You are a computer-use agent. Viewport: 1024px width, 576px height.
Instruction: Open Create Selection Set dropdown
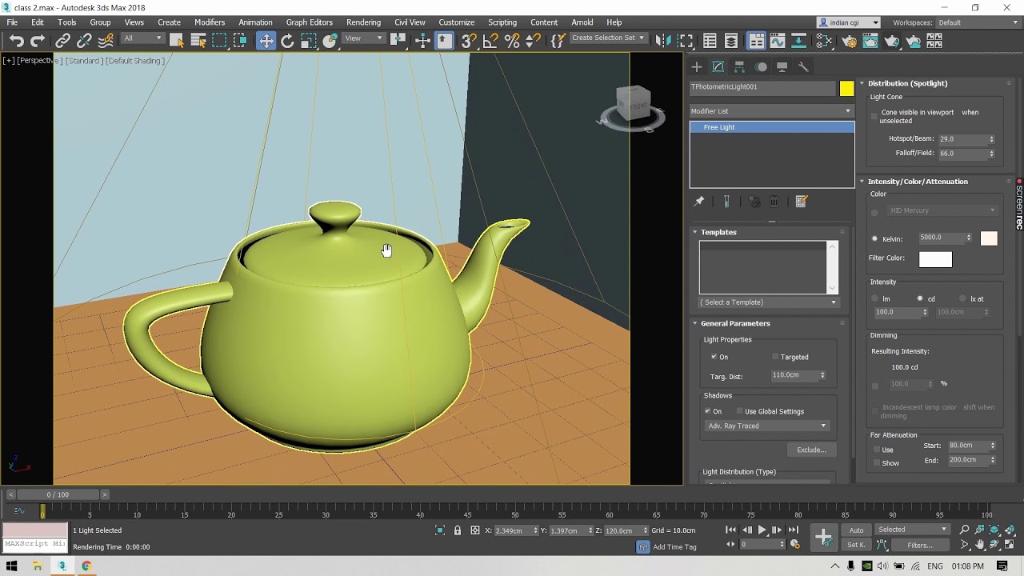pyautogui.click(x=608, y=38)
